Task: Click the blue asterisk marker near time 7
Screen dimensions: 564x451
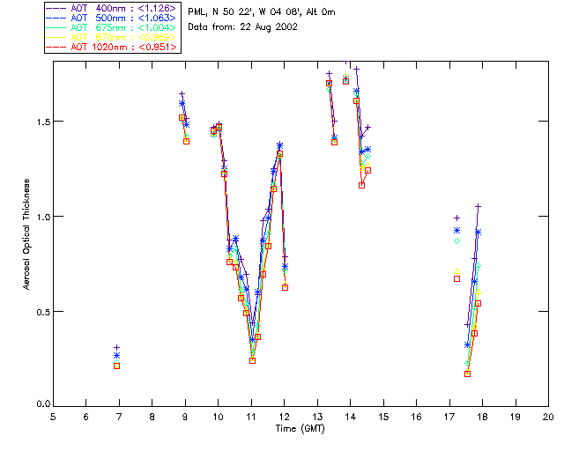Action: (x=116, y=356)
